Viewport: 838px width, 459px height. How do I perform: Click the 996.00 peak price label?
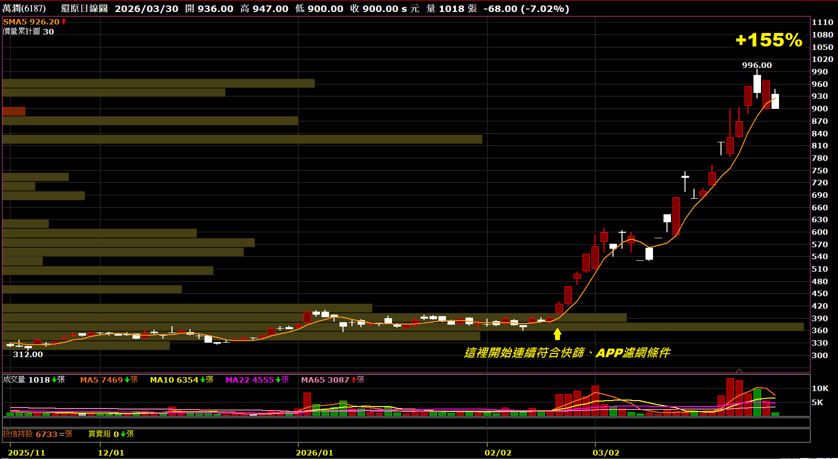756,65
